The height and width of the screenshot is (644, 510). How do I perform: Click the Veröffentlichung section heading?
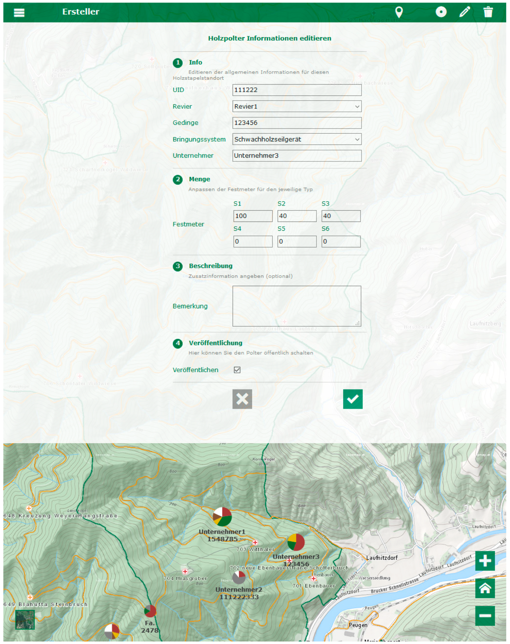[x=215, y=343]
